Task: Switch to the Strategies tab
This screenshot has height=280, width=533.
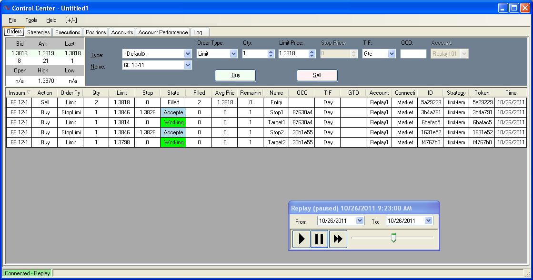Action: (x=39, y=32)
